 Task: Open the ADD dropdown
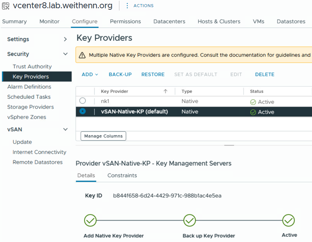[90, 74]
